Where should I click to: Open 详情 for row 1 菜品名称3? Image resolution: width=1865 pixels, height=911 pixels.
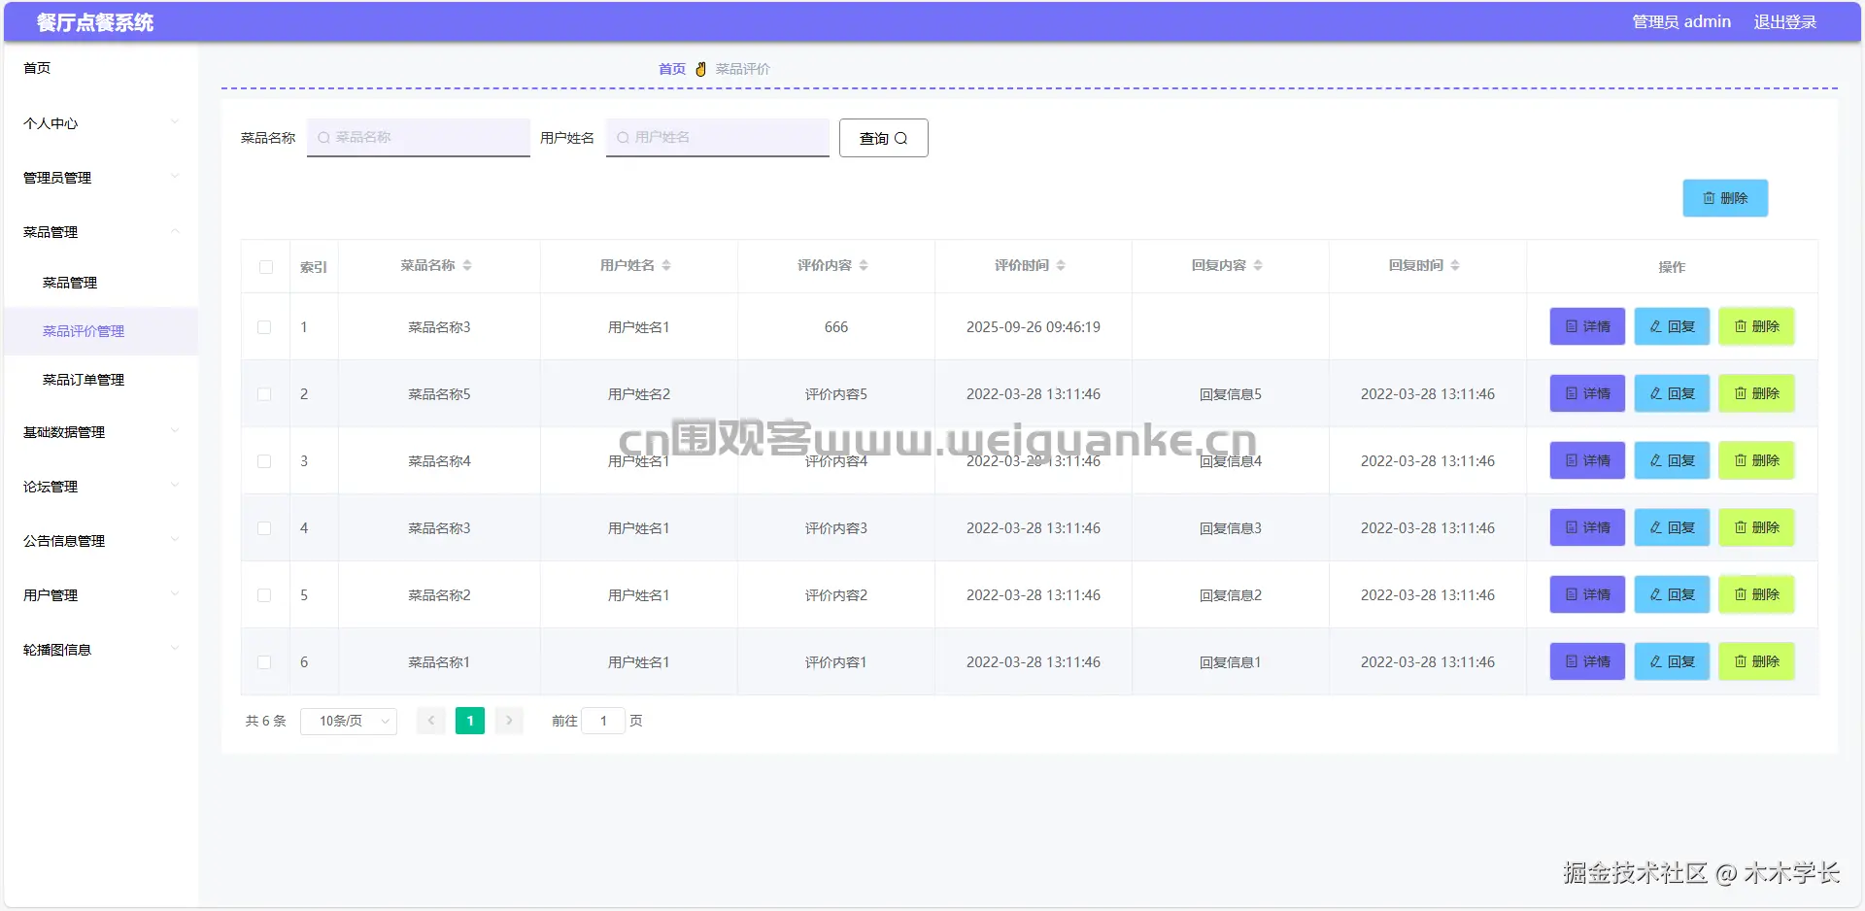coord(1587,326)
